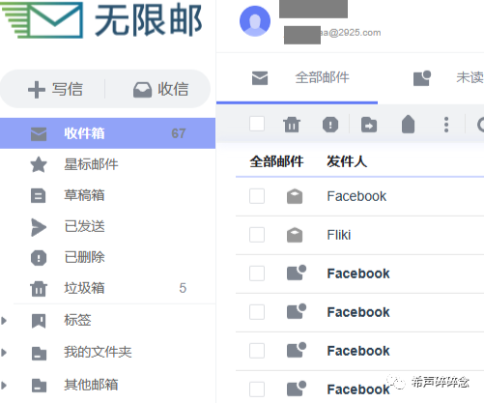Tick checkbox for third-row bold Facebook mail
This screenshot has height=403, width=484.
(x=257, y=273)
